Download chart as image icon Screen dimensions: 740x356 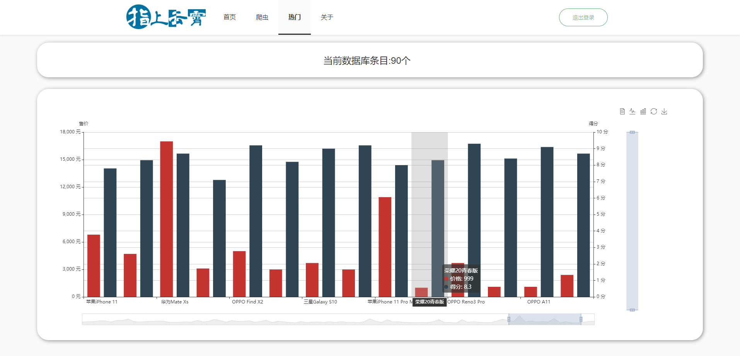point(664,111)
